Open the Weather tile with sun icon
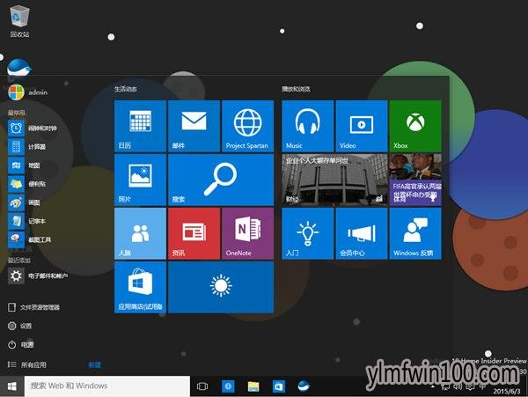 [221, 287]
